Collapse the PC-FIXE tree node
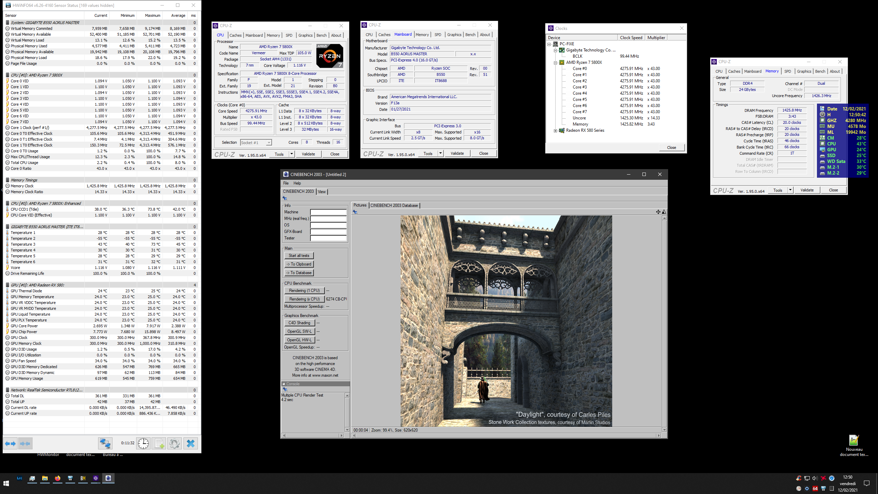Image resolution: width=878 pixels, height=494 pixels. coord(549,44)
